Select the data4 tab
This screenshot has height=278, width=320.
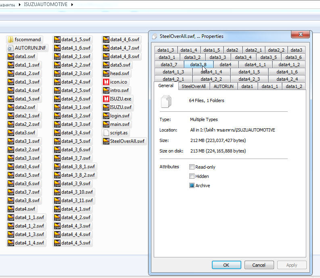point(225,65)
